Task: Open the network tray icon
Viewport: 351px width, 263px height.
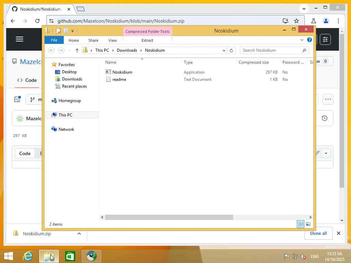Action: tap(295, 256)
